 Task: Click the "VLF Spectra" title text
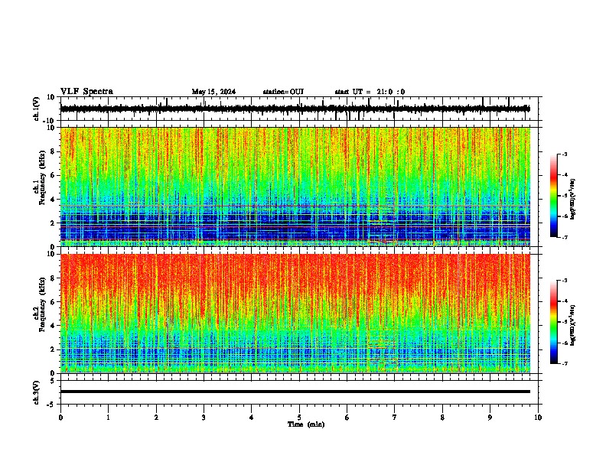(86, 92)
